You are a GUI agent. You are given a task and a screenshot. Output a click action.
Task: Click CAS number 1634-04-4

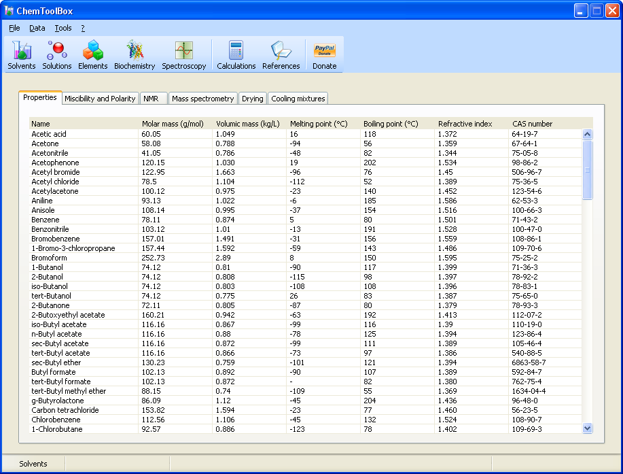(529, 391)
